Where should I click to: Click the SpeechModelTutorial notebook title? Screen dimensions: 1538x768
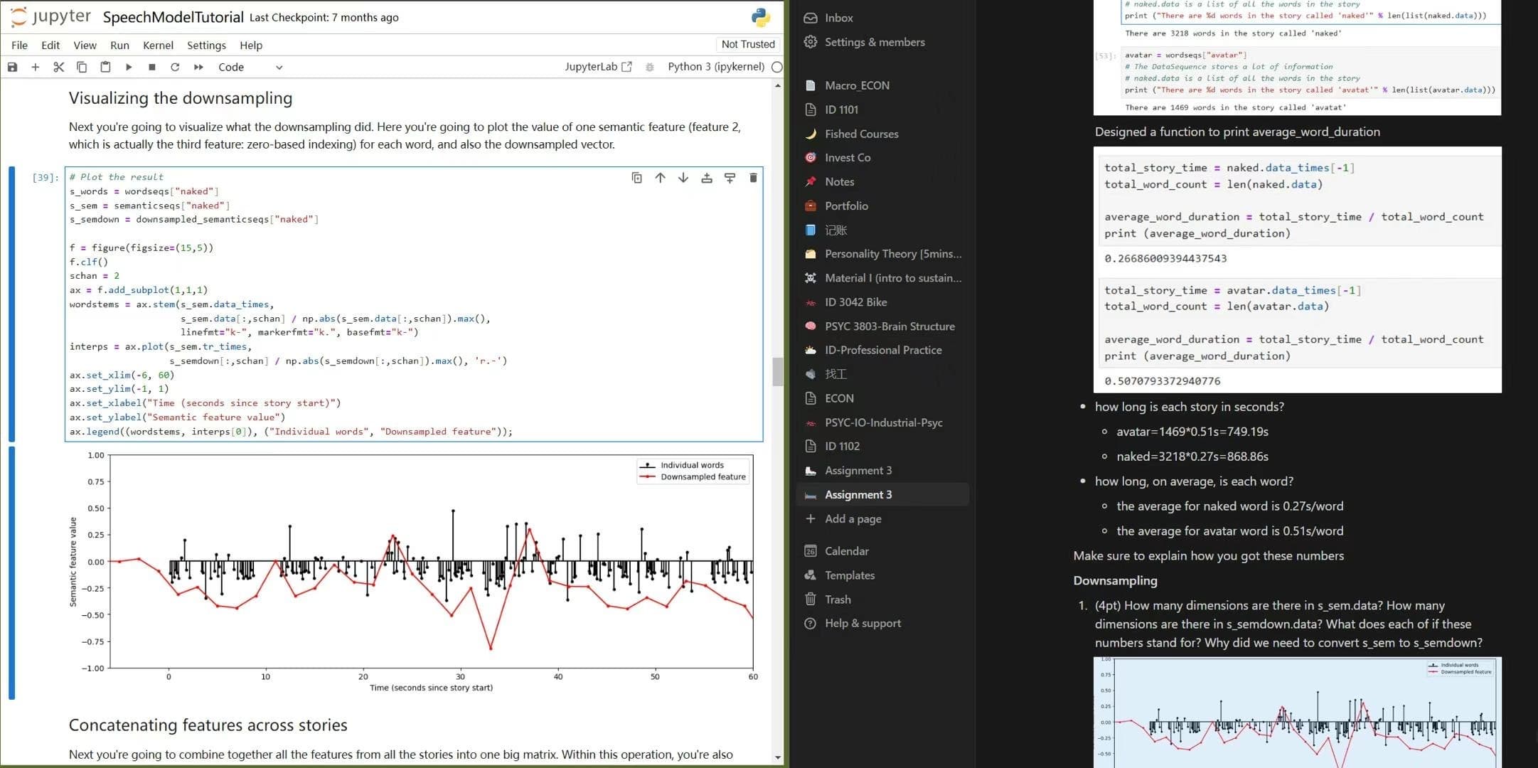tap(173, 17)
